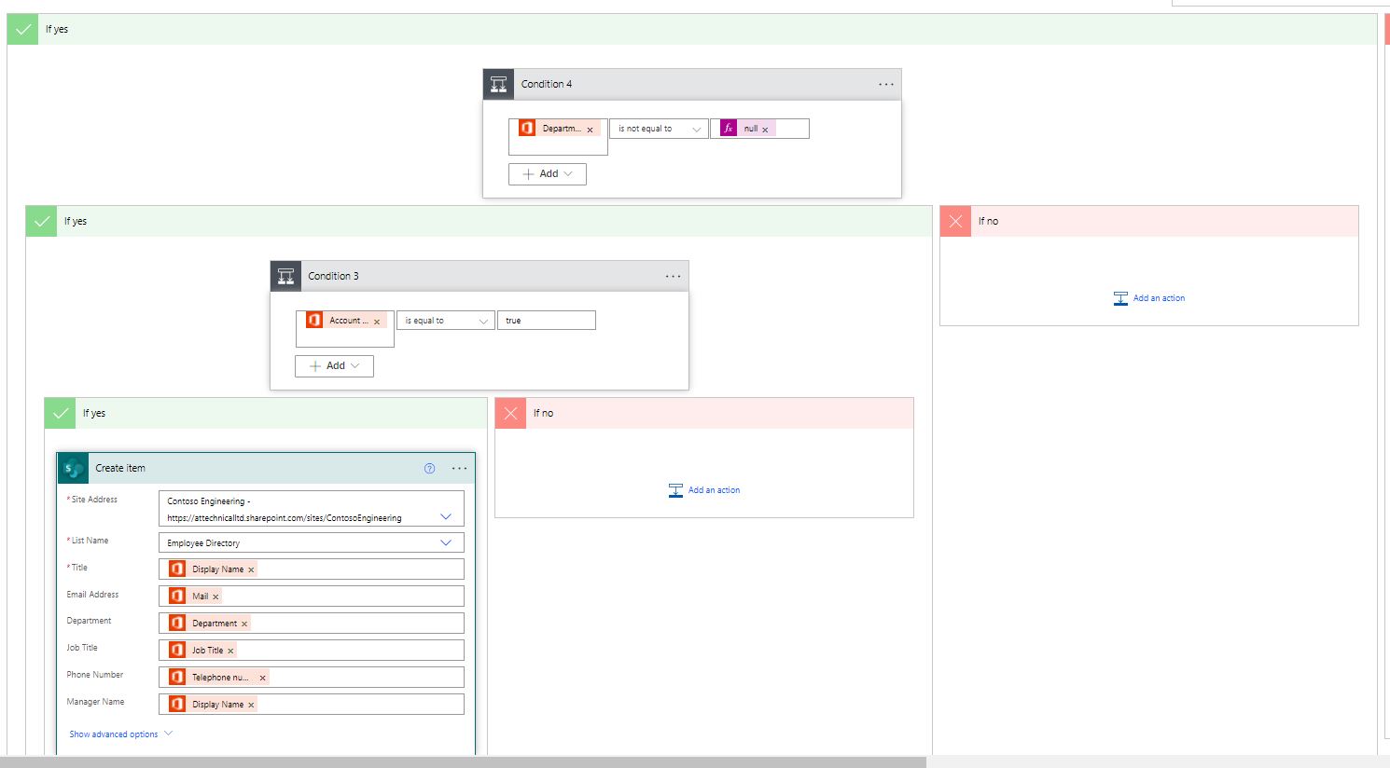
Task: Open Site Address dropdown
Action: [446, 516]
